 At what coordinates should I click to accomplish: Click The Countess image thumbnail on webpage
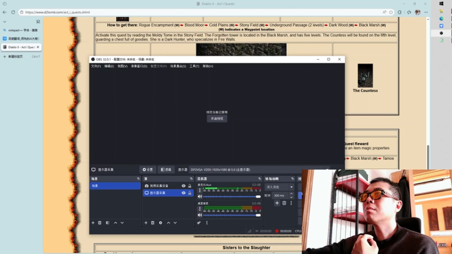(365, 76)
